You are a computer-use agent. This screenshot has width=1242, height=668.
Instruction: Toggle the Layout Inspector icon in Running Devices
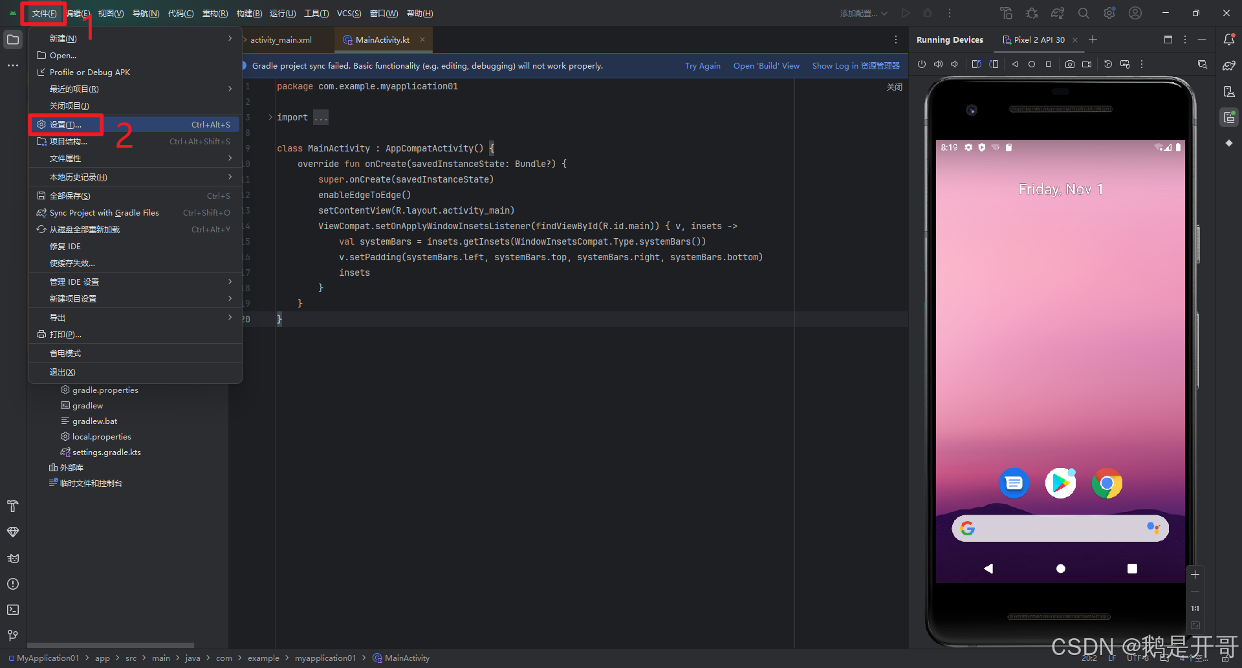tap(1203, 64)
